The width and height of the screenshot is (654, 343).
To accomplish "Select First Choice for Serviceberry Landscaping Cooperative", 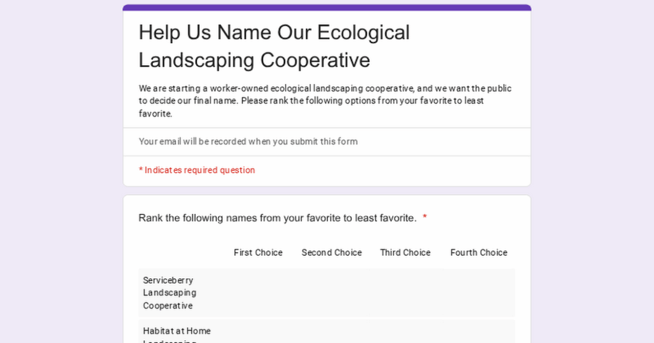I will coord(258,293).
